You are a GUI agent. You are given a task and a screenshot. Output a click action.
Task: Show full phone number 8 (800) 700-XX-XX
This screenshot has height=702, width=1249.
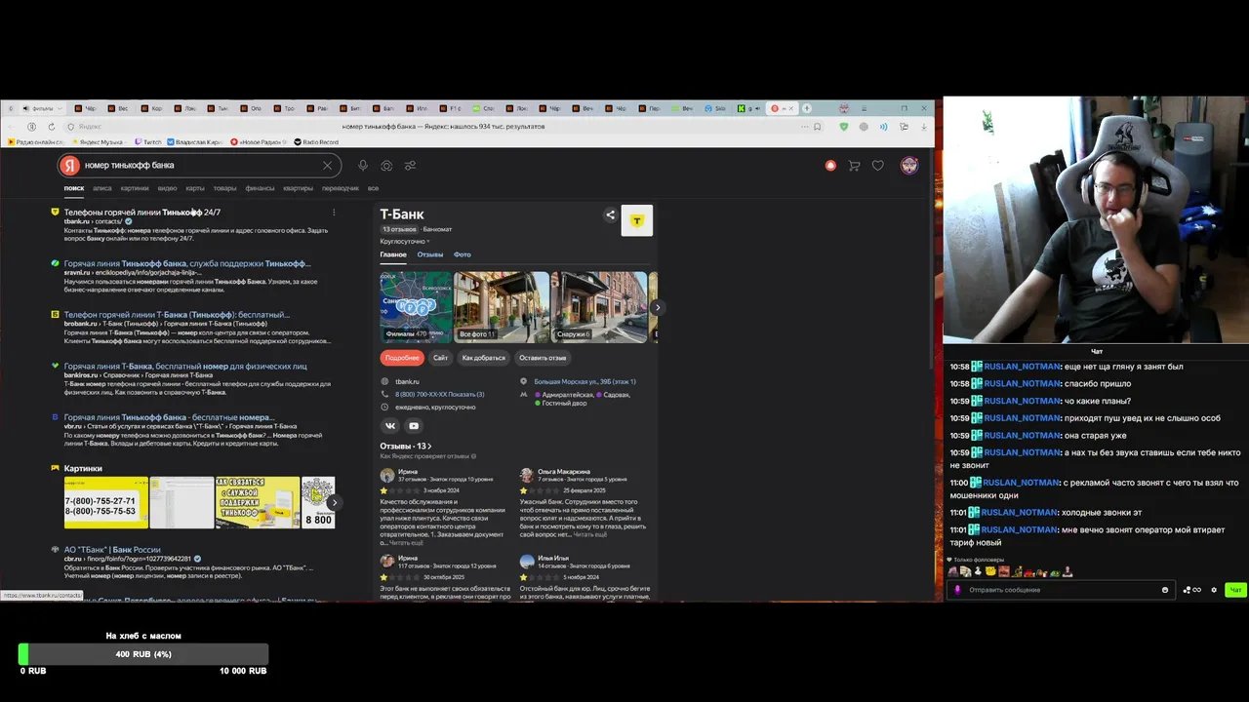[440, 394]
